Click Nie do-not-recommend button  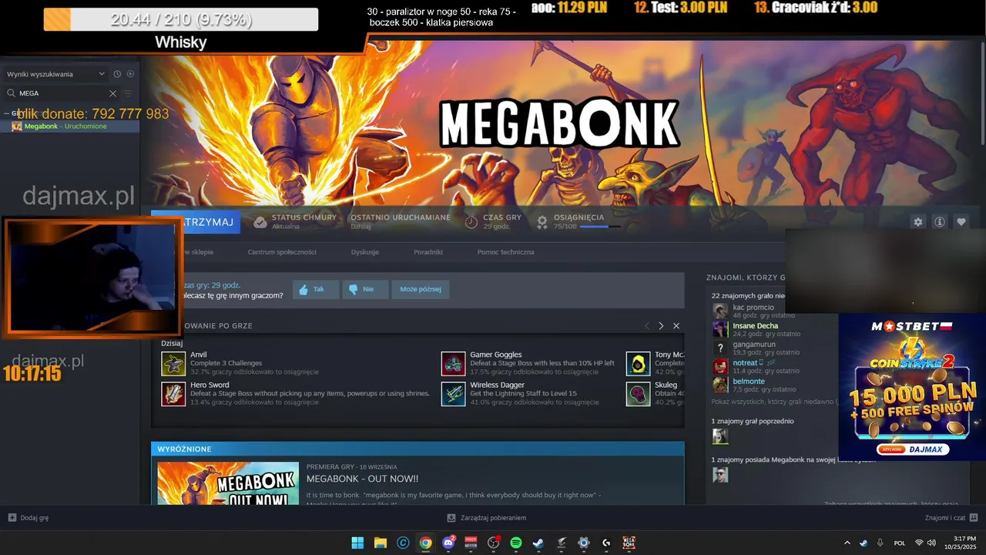point(365,290)
